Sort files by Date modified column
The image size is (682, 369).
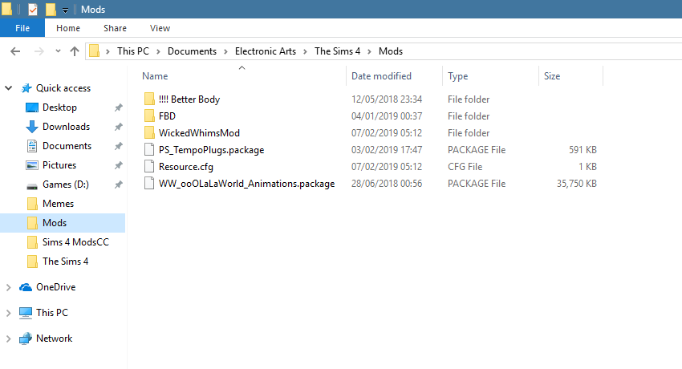(381, 76)
